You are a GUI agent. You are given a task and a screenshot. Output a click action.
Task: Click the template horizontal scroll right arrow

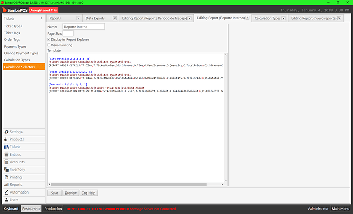tap(222, 184)
